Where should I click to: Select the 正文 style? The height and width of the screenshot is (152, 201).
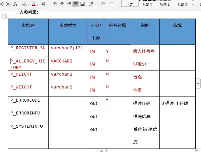point(130,3)
